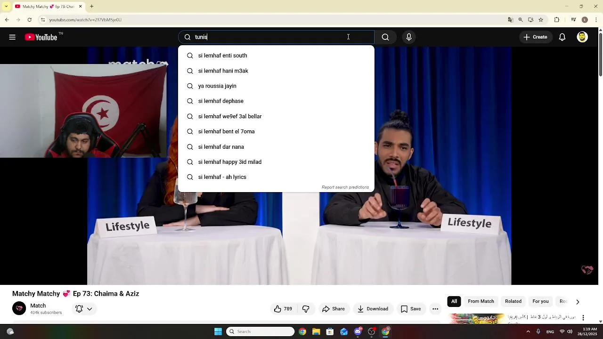
Task: Click the Share button
Action: coord(334,309)
